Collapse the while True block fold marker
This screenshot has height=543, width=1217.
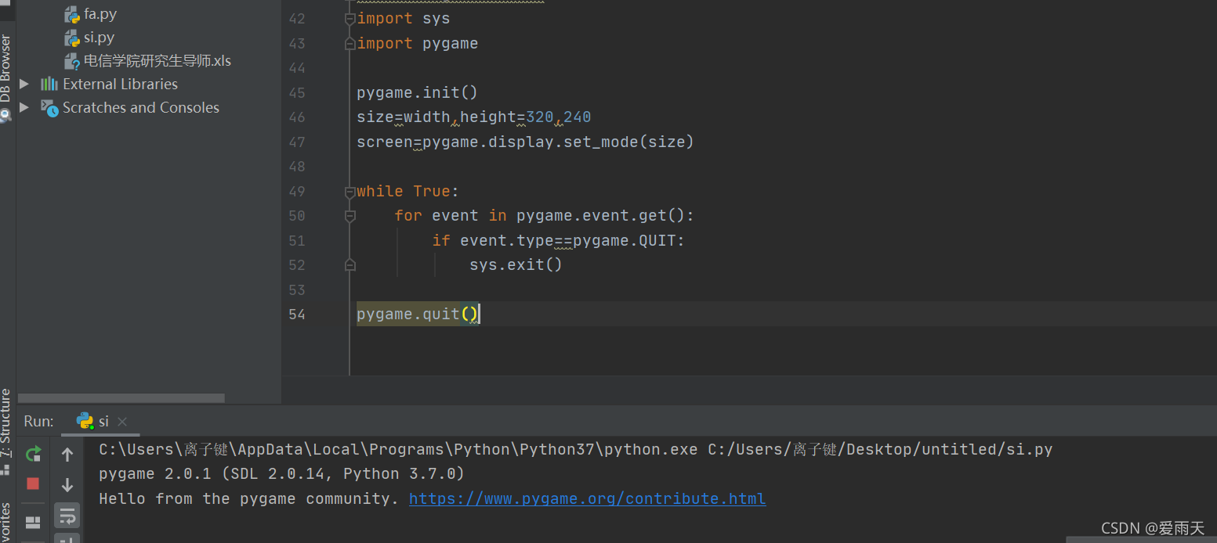pyautogui.click(x=350, y=191)
